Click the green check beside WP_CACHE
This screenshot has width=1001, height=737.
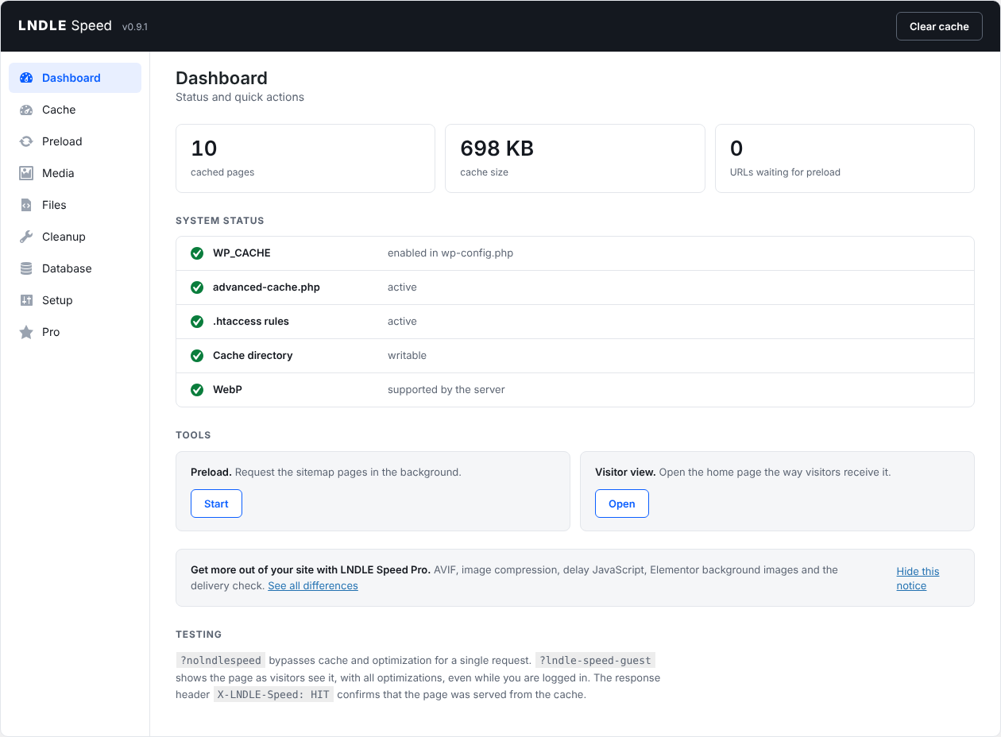(x=197, y=253)
